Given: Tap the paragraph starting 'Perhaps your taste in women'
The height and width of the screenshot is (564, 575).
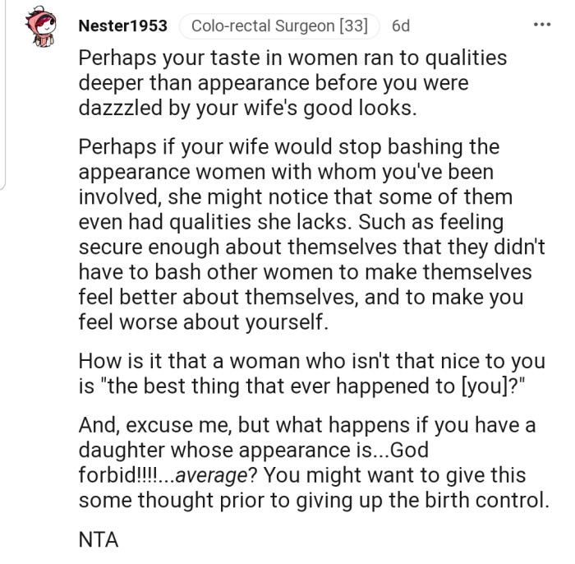Looking at the screenshot, I should (292, 83).
